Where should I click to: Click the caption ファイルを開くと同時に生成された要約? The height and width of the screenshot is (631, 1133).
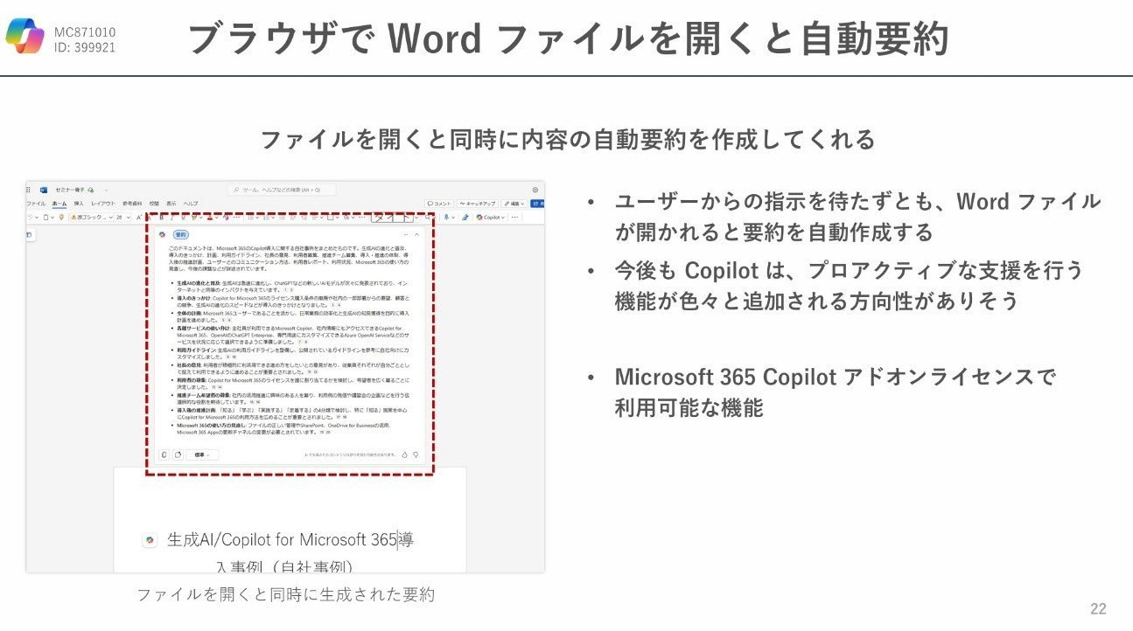285,595
